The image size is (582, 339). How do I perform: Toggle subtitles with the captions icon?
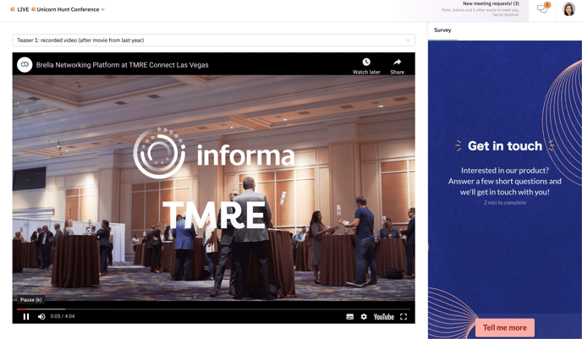point(349,317)
